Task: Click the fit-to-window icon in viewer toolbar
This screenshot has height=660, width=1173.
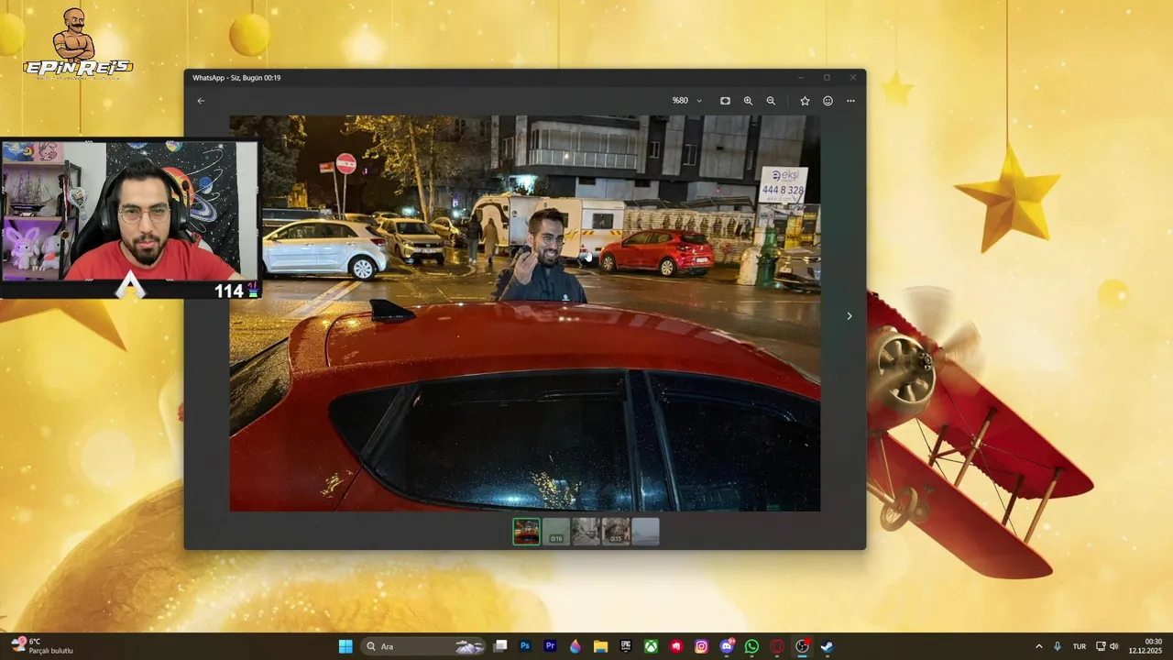Action: point(725,101)
